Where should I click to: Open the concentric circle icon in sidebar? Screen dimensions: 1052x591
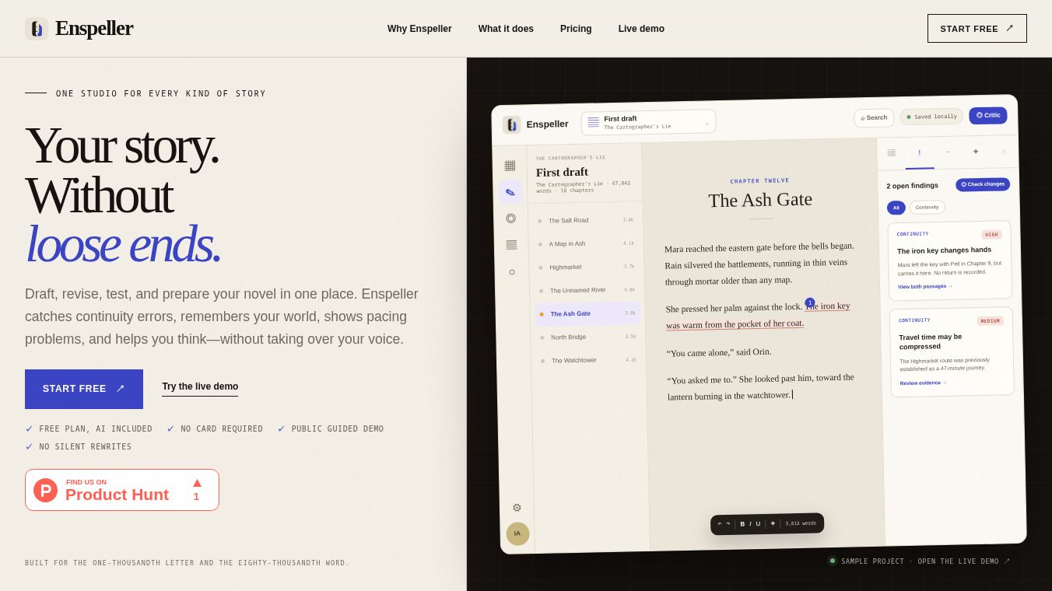coord(510,219)
